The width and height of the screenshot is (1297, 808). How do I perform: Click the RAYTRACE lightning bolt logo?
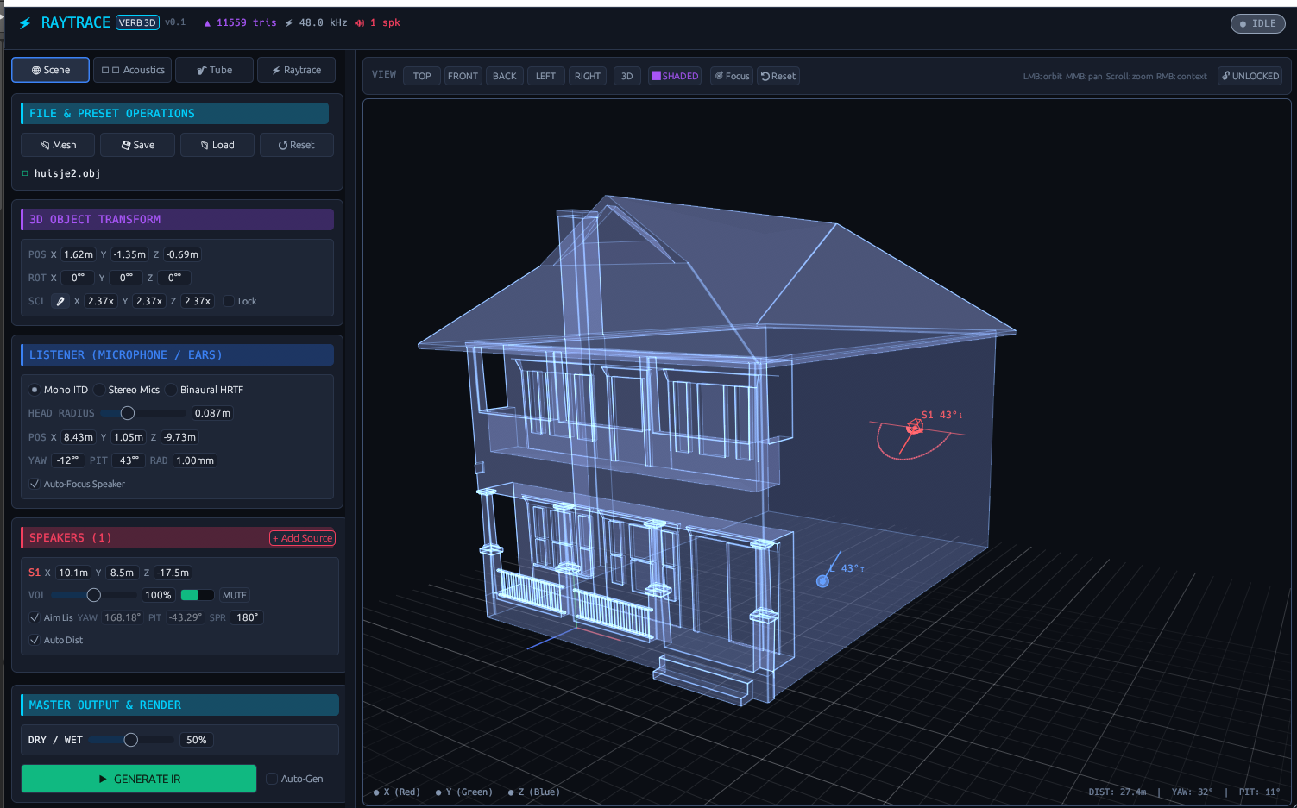coord(25,23)
